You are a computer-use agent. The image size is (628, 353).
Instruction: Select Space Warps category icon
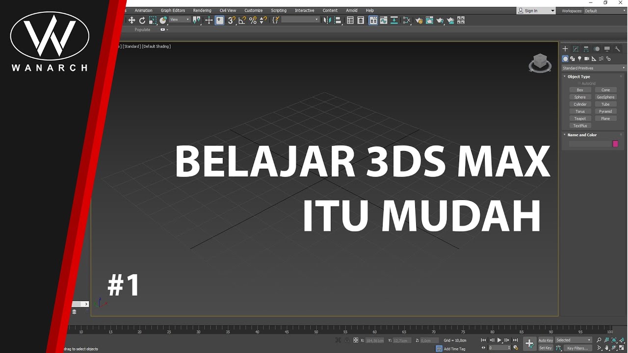tap(601, 58)
